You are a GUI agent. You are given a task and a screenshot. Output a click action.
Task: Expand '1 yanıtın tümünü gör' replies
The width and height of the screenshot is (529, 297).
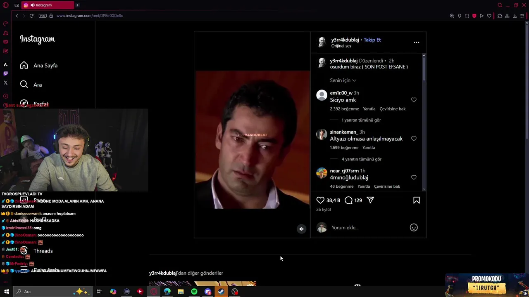[x=361, y=120]
